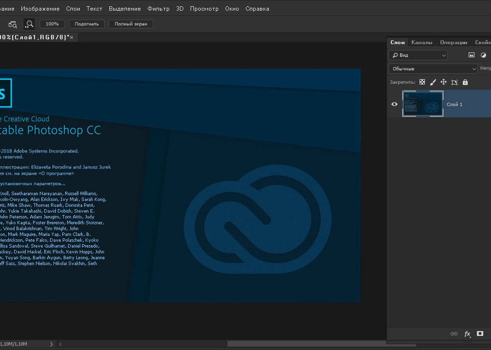Toggle the lock all padlock icon
491x350 pixels.
pos(465,83)
